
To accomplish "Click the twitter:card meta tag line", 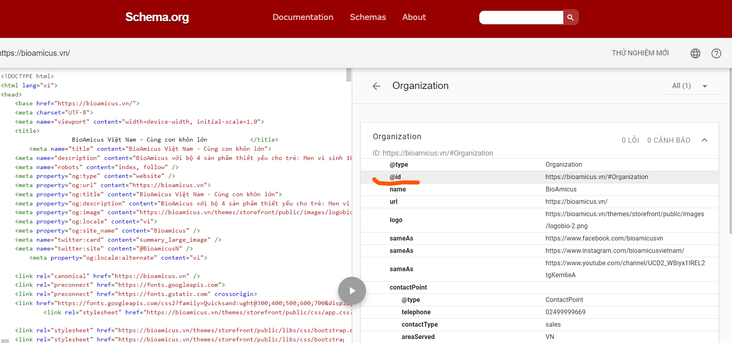I will point(118,240).
